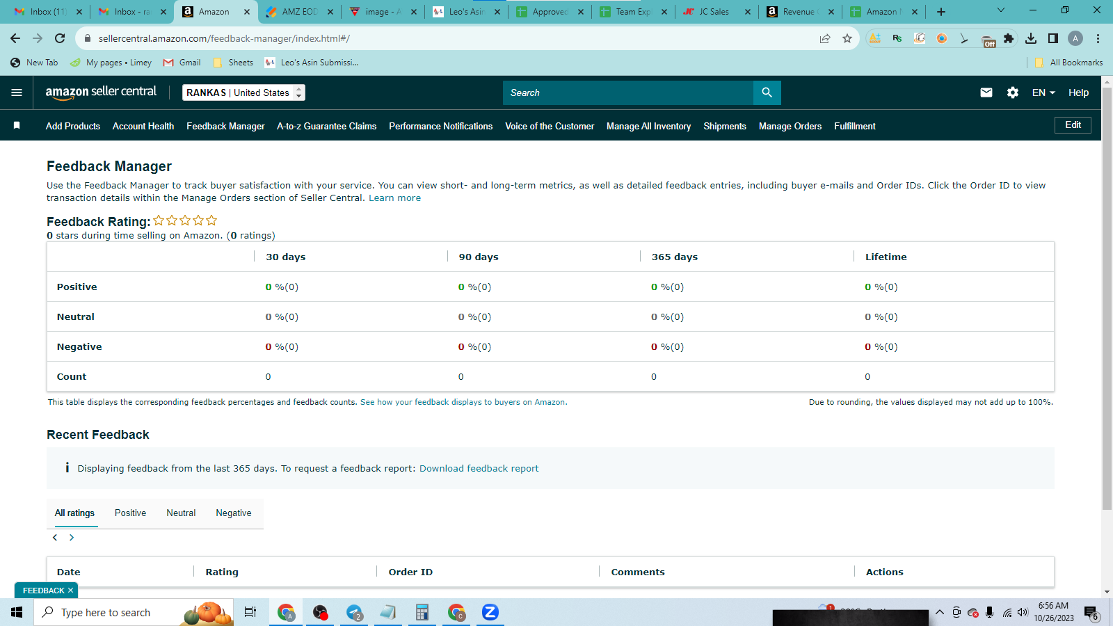This screenshot has width=1113, height=626.
Task: Open the Calculator from the taskbar
Action: pos(422,612)
